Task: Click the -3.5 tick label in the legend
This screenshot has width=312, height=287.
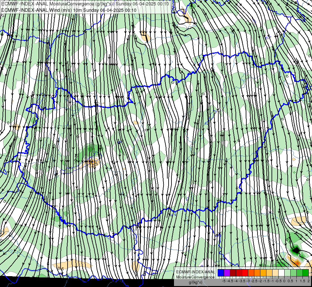Action: 242,281
